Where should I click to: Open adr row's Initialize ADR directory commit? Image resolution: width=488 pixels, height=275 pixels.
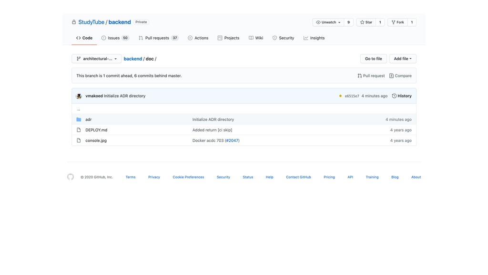[x=213, y=119]
